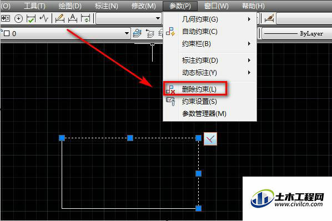Click the solid bottom edge of the rectangle

(128, 208)
